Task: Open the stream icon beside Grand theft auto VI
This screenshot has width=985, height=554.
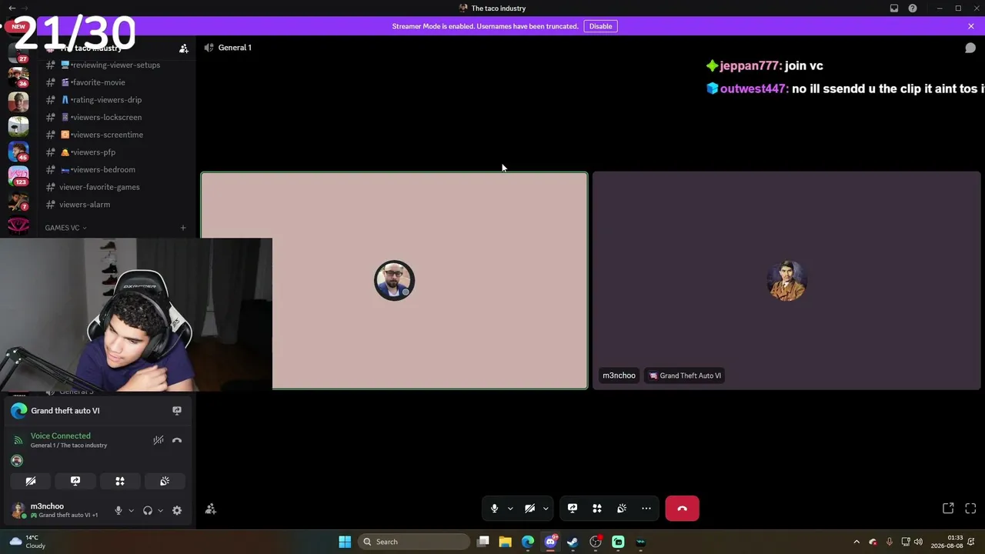Action: pos(177,411)
